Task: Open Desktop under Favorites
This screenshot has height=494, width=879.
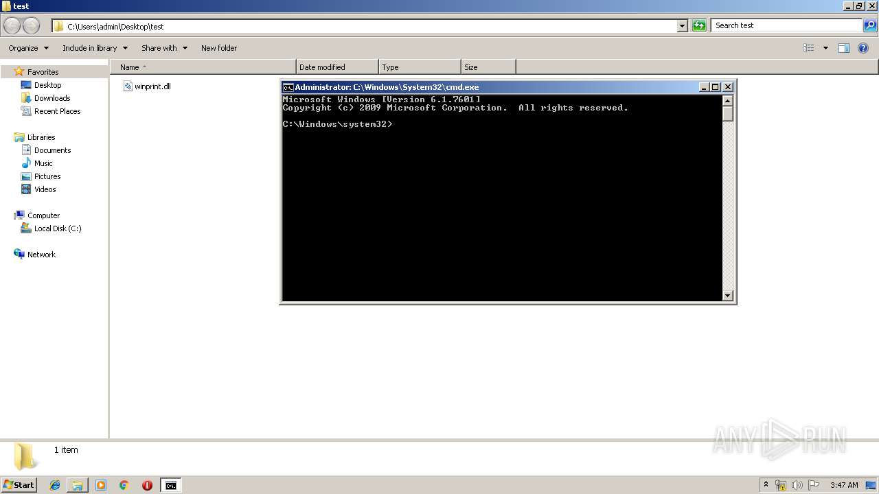Action: pos(47,85)
